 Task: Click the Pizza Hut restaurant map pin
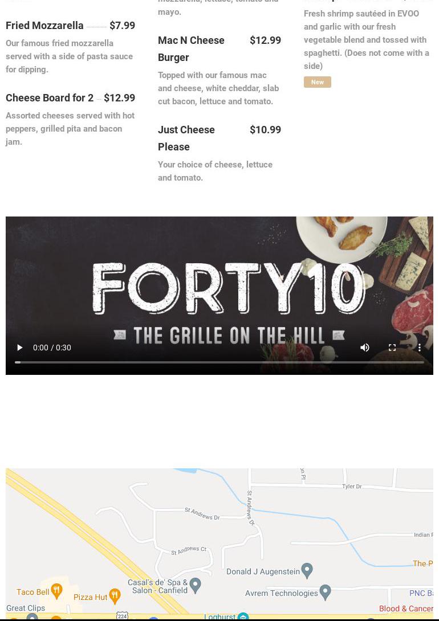(115, 596)
